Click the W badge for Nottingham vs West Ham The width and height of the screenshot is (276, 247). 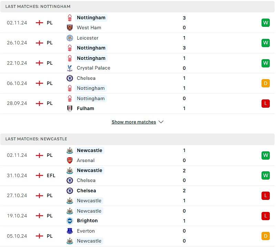(265, 23)
